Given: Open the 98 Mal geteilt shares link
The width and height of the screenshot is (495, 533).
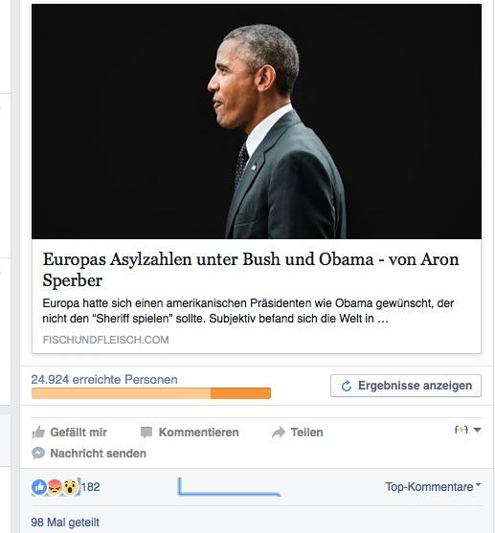Looking at the screenshot, I should (65, 522).
